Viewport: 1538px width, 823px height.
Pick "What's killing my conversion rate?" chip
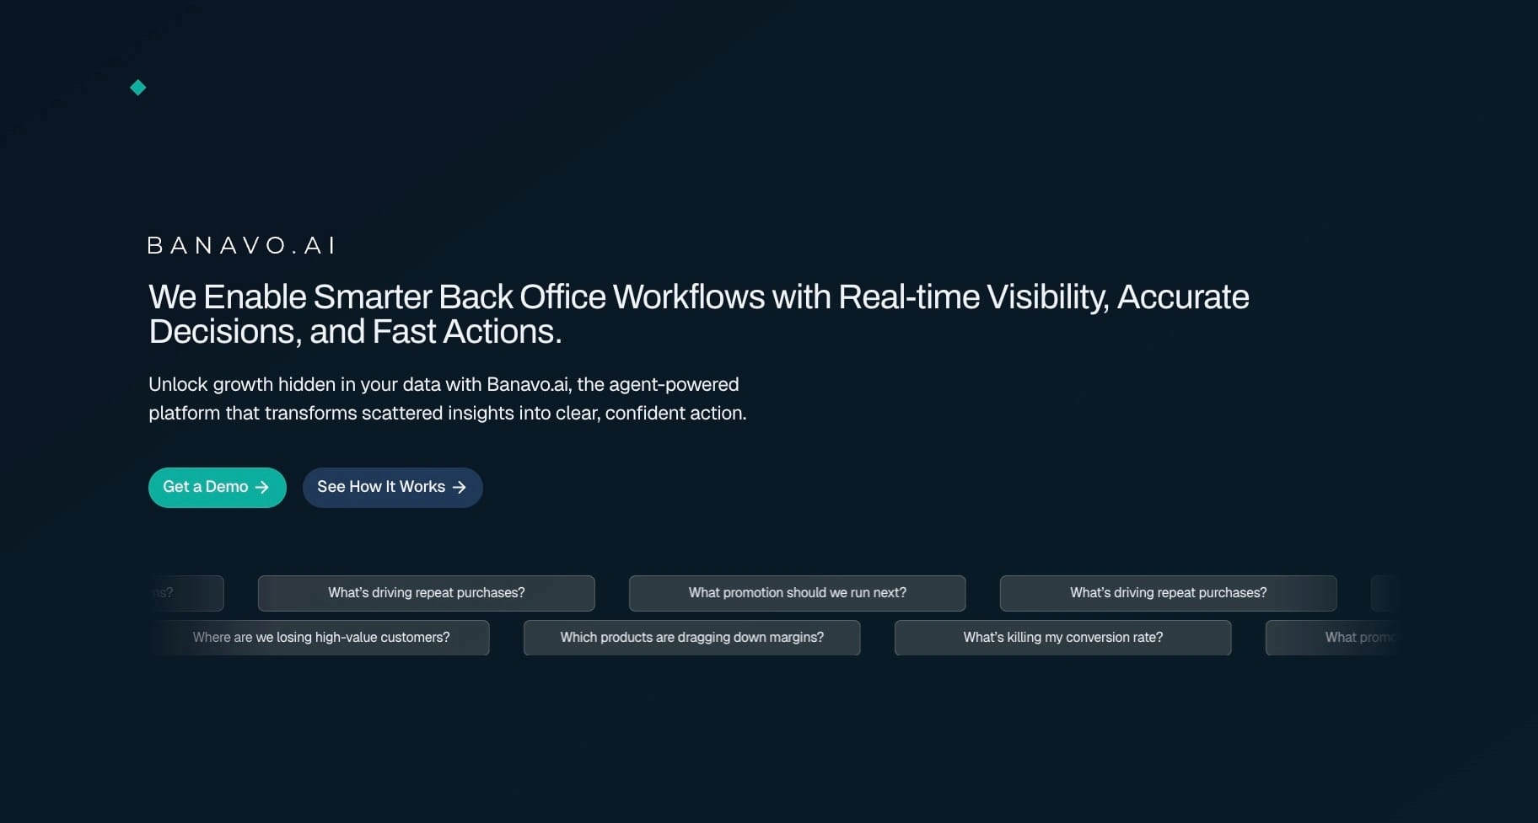(x=1063, y=638)
